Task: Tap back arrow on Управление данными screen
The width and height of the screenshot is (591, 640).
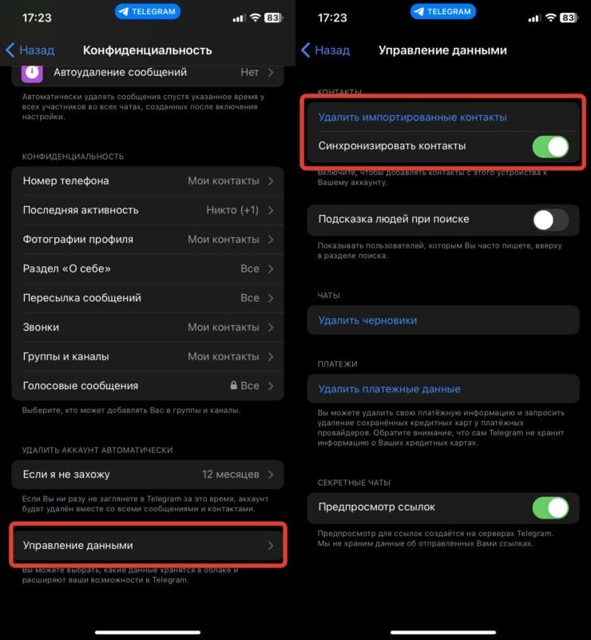Action: (x=306, y=50)
